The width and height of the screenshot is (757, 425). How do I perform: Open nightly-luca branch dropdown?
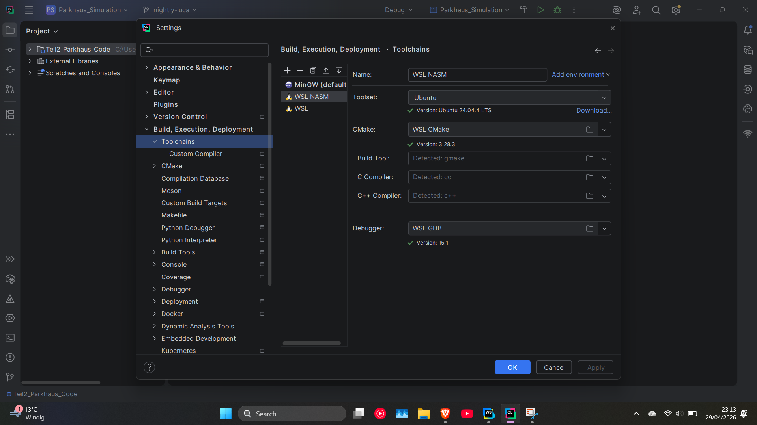[x=170, y=10]
